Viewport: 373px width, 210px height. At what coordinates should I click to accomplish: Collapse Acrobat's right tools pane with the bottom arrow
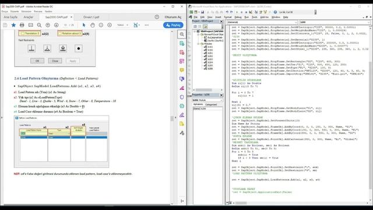pyautogui.click(x=182, y=201)
